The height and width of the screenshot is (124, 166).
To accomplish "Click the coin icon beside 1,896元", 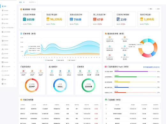I will [x=141, y=19].
